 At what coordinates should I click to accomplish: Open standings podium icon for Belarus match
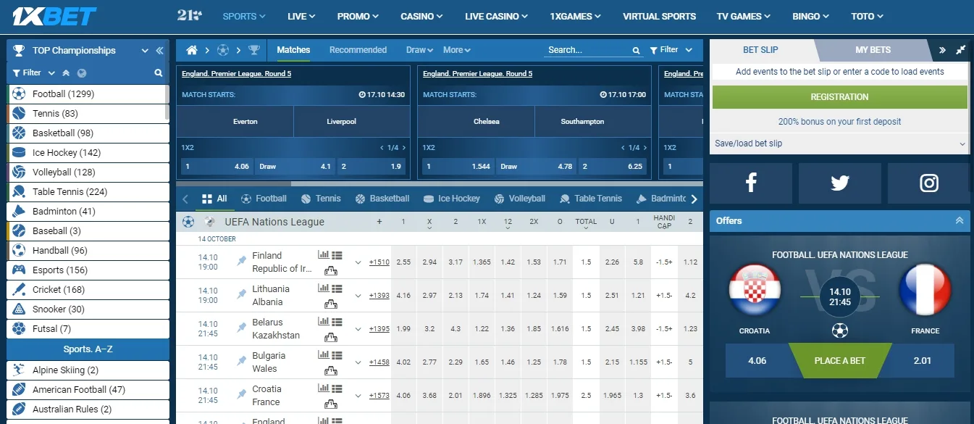click(x=330, y=337)
